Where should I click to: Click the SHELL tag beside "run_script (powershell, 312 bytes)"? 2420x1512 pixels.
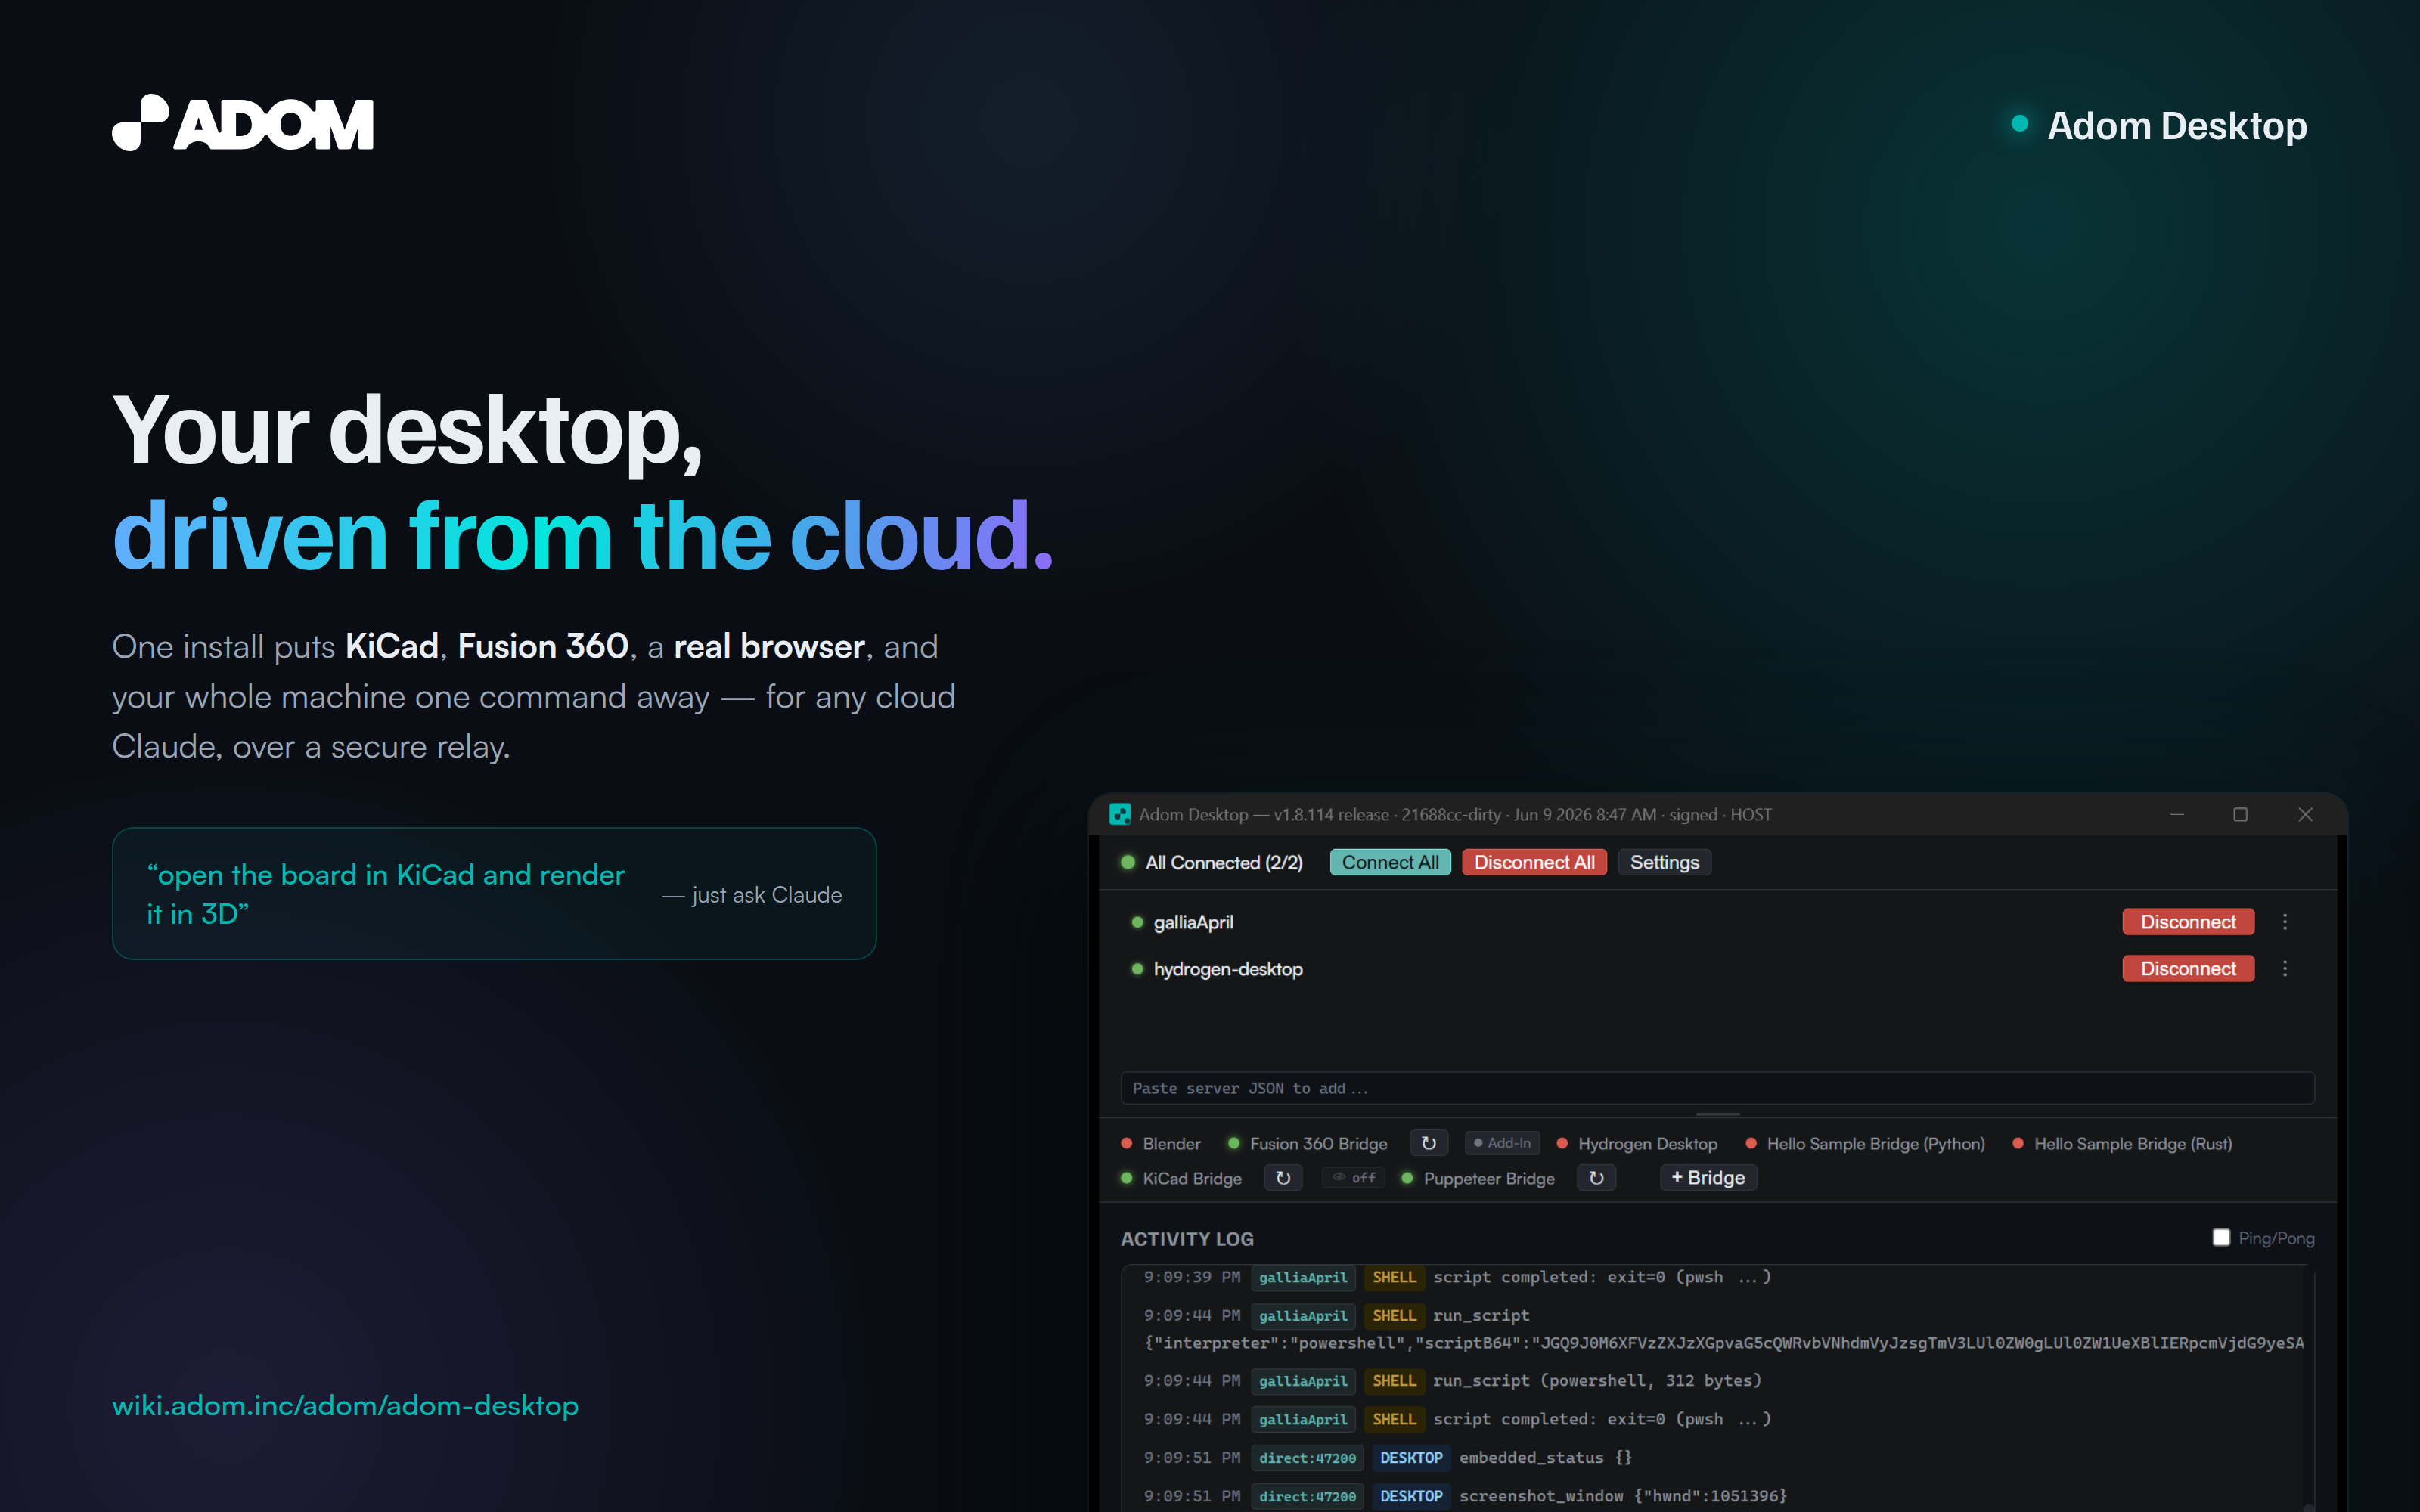(x=1394, y=1381)
